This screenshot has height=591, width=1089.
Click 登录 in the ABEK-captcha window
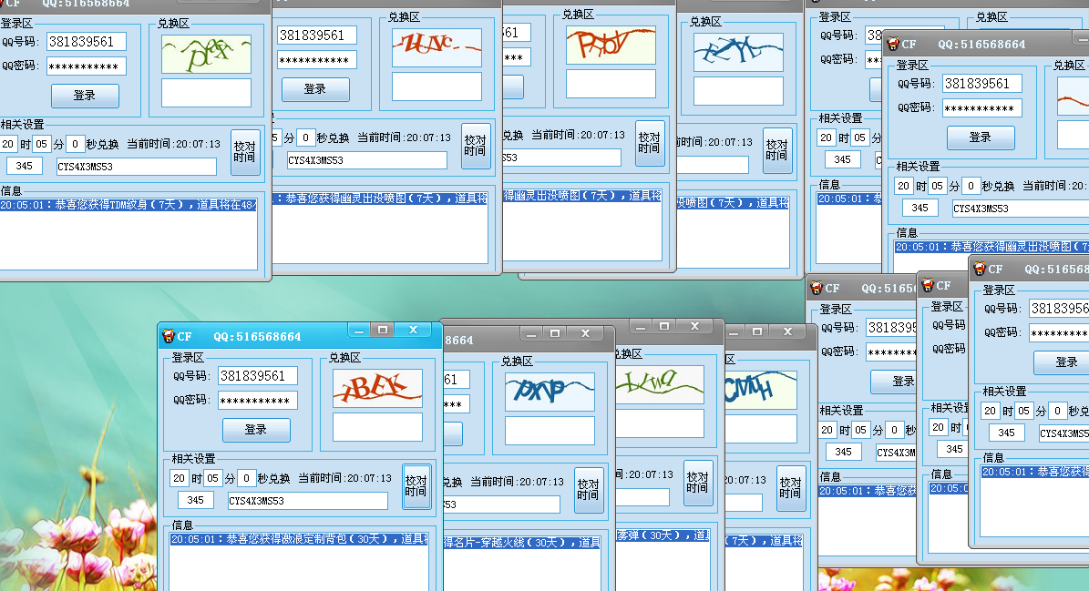click(x=256, y=430)
